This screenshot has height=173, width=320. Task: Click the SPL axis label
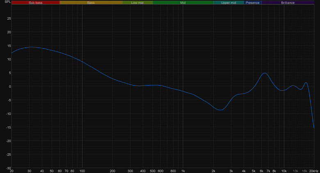point(7,2)
